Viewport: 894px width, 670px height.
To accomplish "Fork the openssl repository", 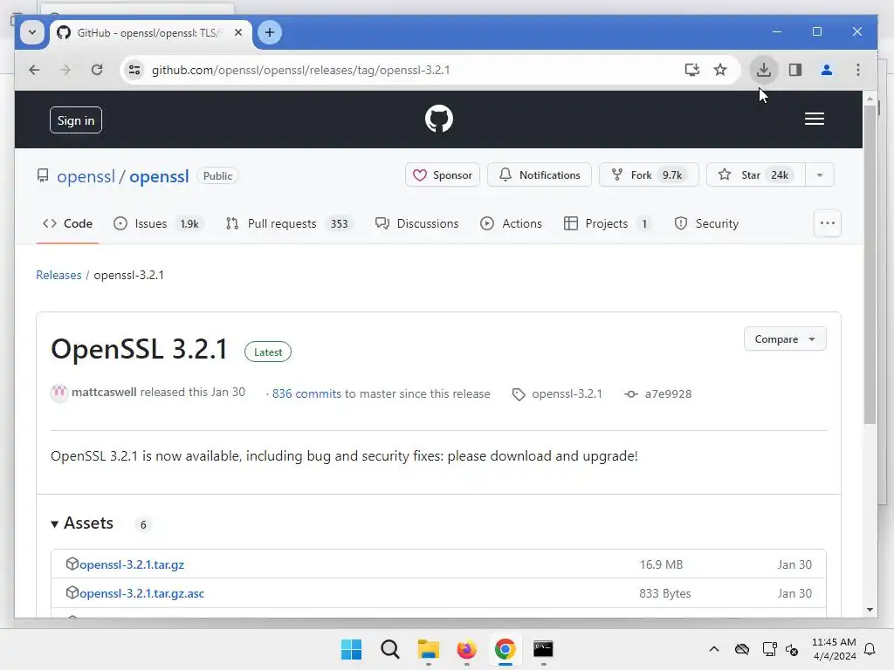I will [649, 174].
